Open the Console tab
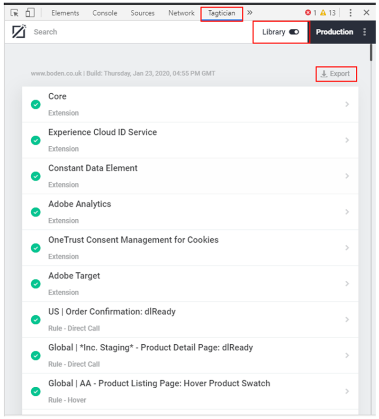 click(105, 13)
